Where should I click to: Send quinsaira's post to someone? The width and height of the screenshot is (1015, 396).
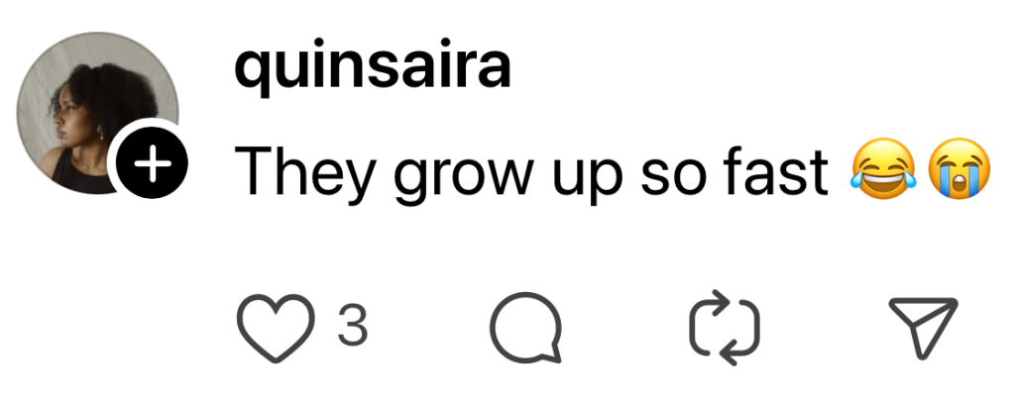click(x=922, y=327)
